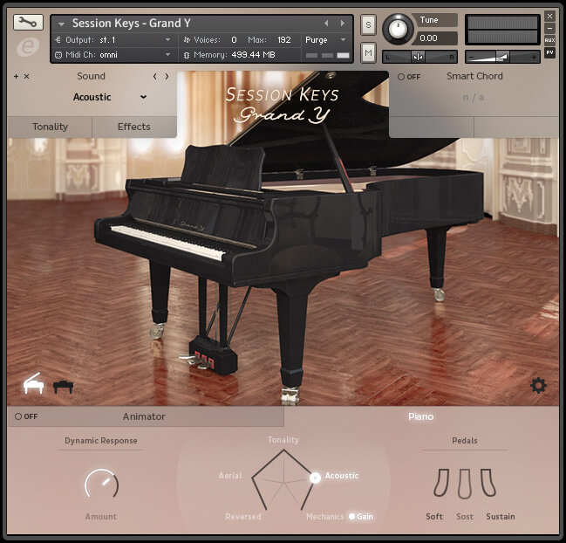Open the wrench instrument edit mode

pos(28,23)
